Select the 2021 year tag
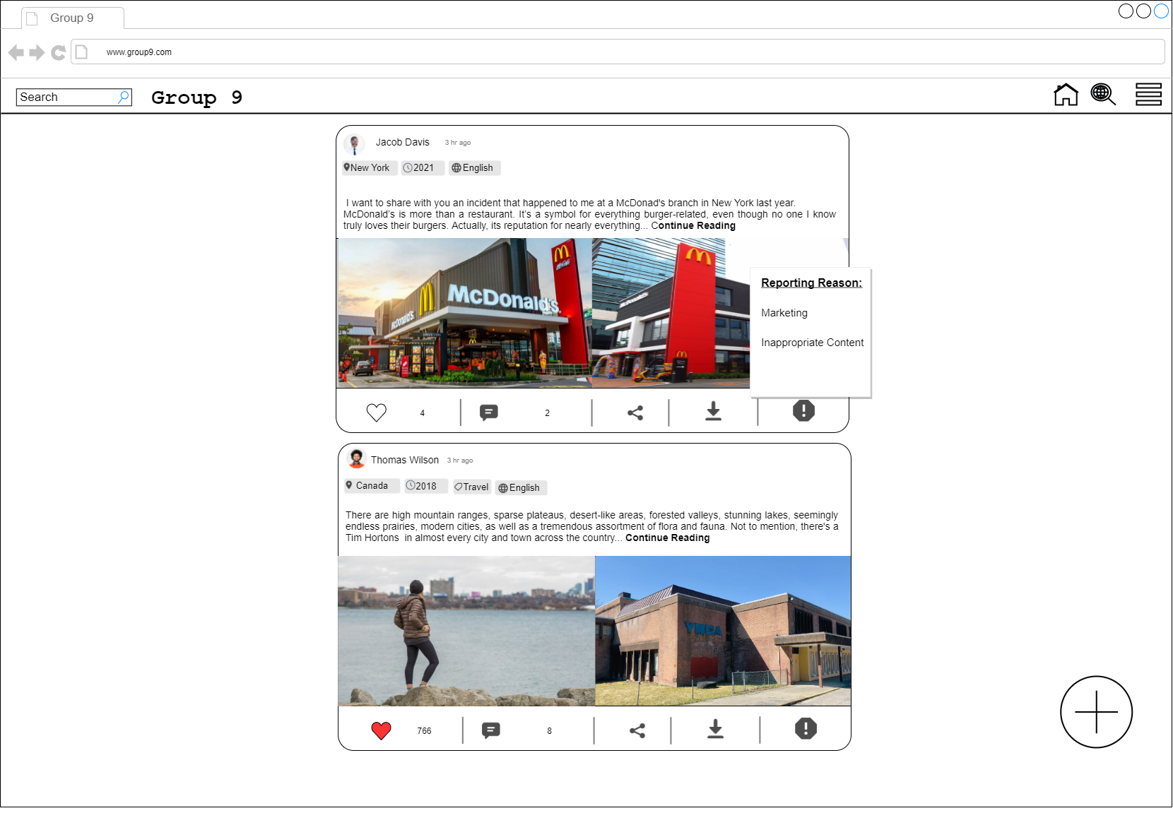 point(423,167)
